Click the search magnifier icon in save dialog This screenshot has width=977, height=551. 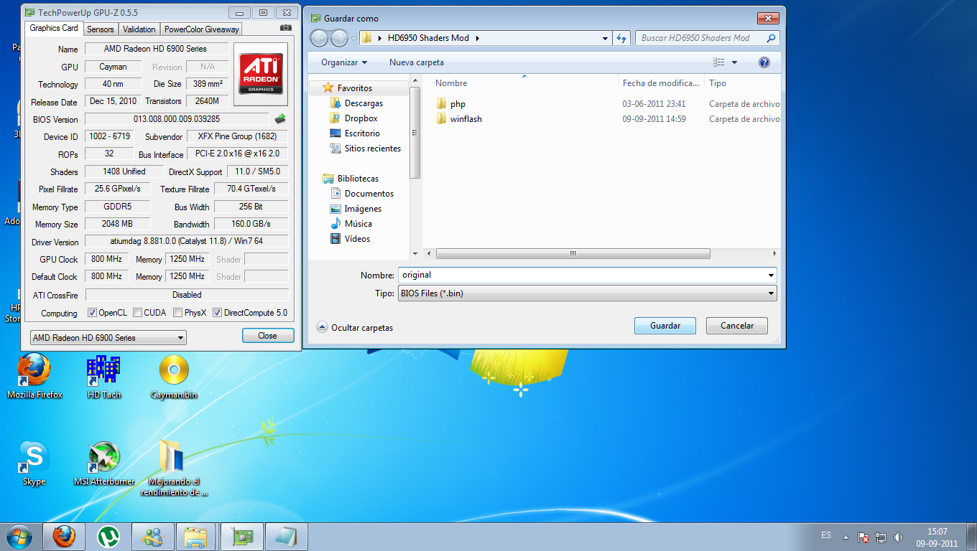pos(771,38)
